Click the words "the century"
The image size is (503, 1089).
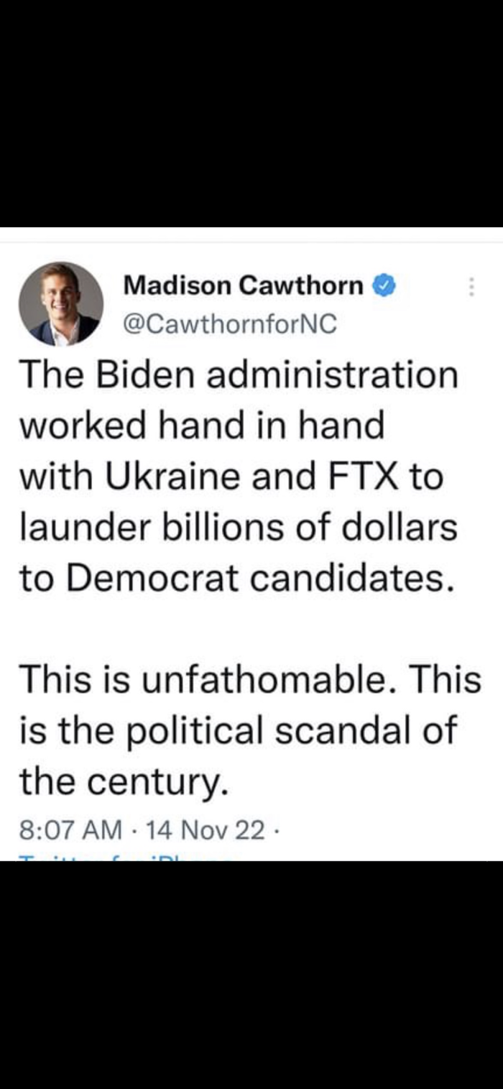pyautogui.click(x=124, y=782)
